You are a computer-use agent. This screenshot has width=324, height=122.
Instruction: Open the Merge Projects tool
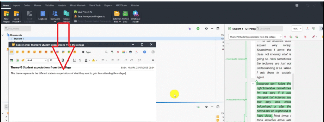coord(66,17)
